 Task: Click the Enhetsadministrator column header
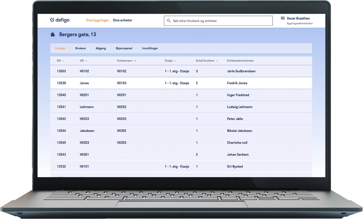click(240, 61)
